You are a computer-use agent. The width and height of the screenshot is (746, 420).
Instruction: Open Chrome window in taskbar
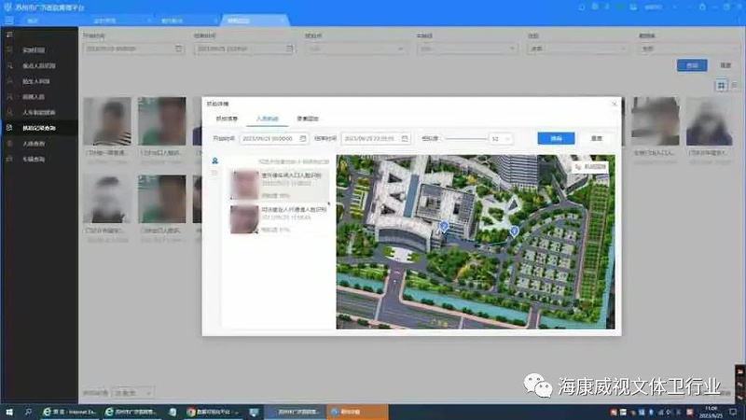[214, 412]
